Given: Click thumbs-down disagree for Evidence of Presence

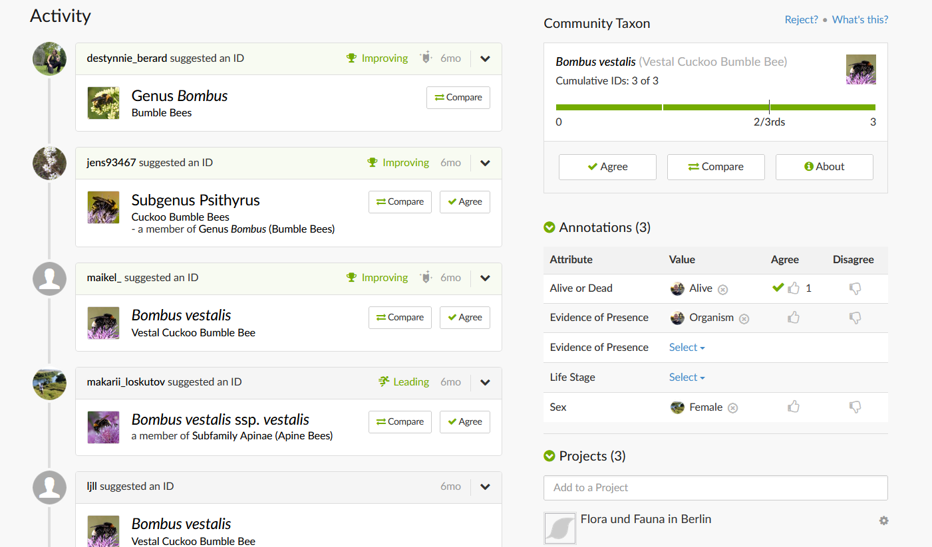Looking at the screenshot, I should [x=855, y=318].
